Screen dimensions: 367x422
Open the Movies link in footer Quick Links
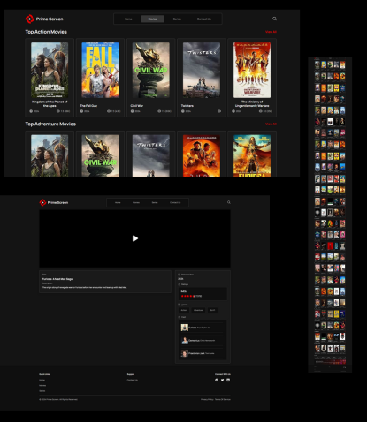click(x=42, y=386)
